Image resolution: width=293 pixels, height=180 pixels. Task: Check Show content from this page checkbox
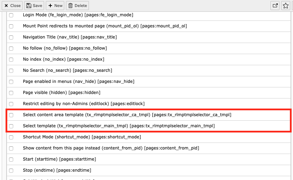point(11,148)
